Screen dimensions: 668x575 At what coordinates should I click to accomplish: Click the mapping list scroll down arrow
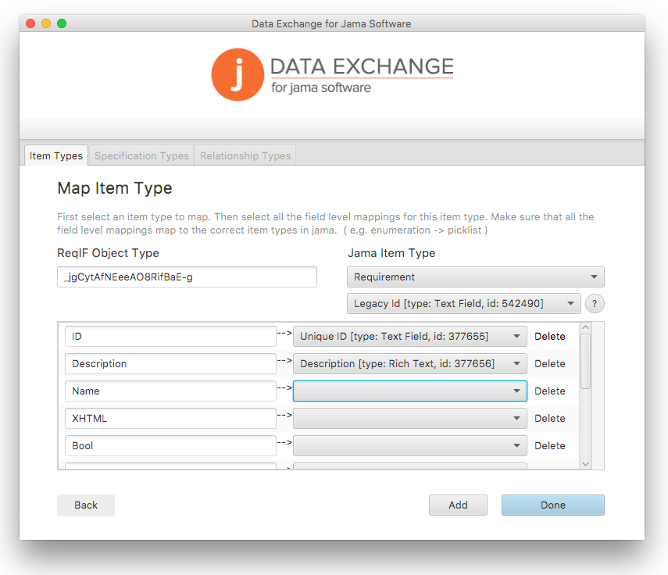(585, 464)
